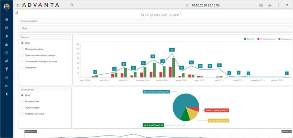Screen dimensions: 293x138
Task: Click the circular A icon in the header
Action: pyautogui.click(x=287, y=5)
